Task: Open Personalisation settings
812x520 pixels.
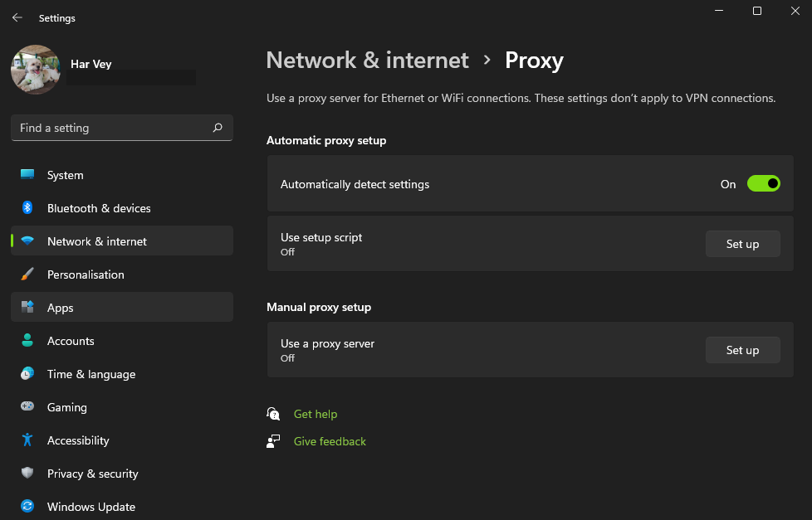Action: click(x=122, y=275)
